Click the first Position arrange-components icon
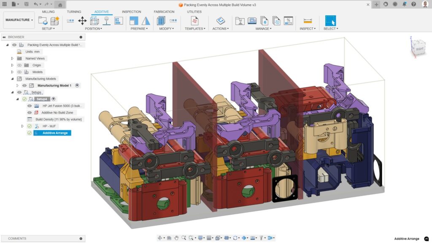This screenshot has height=243, width=432. click(70, 21)
